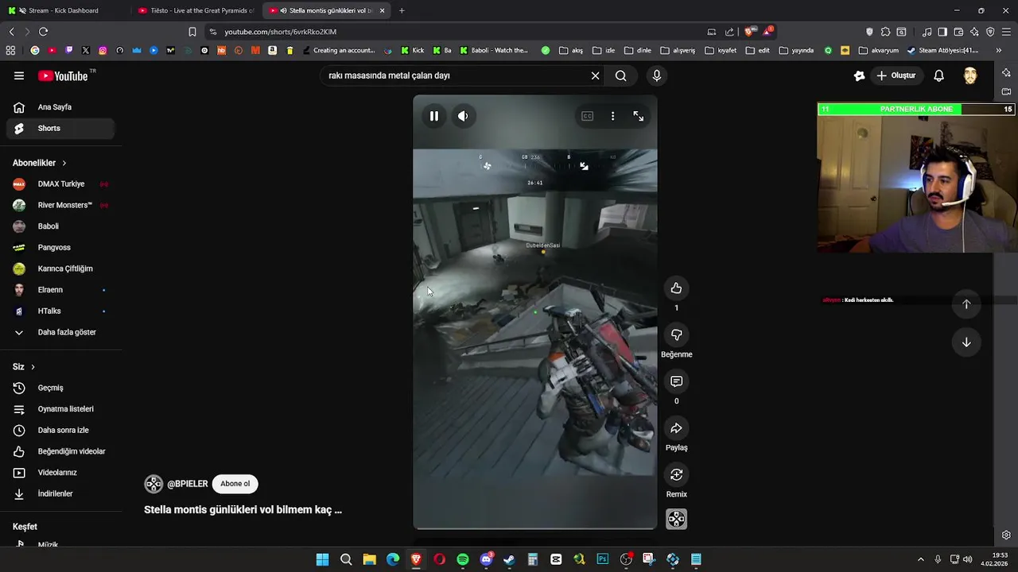This screenshot has width=1018, height=572.
Task: Open the Short's three-dot options menu
Action: click(x=612, y=116)
